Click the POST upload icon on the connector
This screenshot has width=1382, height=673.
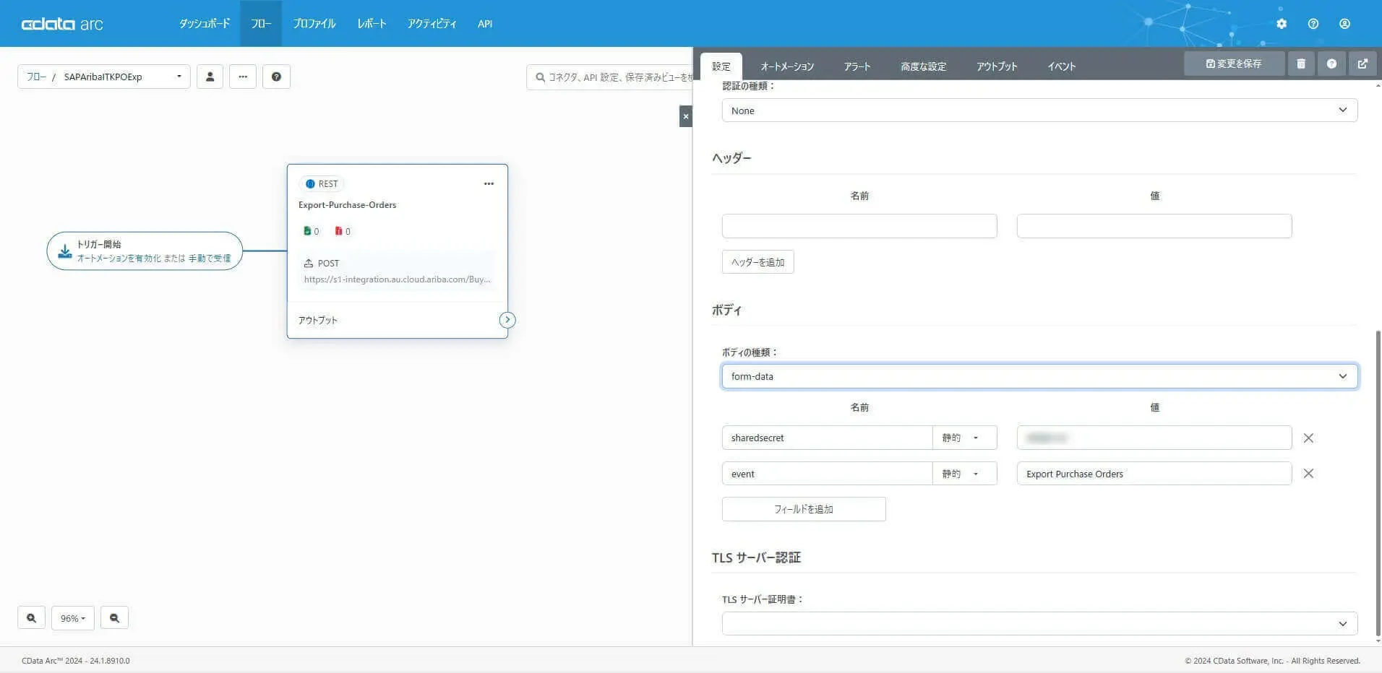click(x=309, y=263)
